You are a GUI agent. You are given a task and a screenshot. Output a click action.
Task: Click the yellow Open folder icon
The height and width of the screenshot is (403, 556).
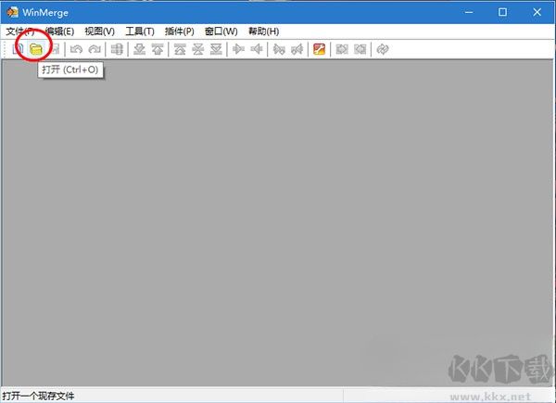[x=36, y=49]
